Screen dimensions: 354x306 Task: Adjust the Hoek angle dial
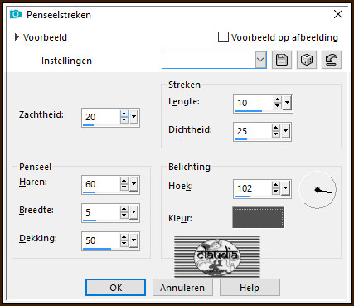[318, 190]
